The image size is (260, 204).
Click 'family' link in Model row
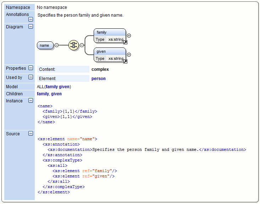52,87
